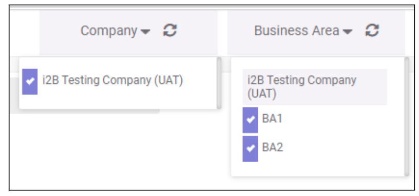Click the i2B Testing Company group header under Business Area
419x196 pixels.
(x=315, y=87)
